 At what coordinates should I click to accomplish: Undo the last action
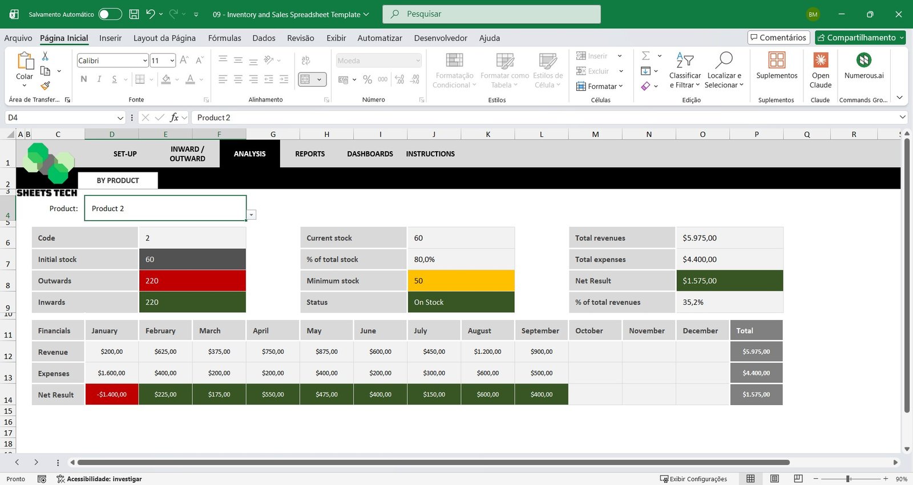click(150, 14)
